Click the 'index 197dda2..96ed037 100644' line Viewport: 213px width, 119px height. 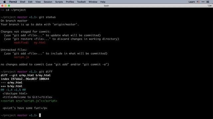coord(25,79)
